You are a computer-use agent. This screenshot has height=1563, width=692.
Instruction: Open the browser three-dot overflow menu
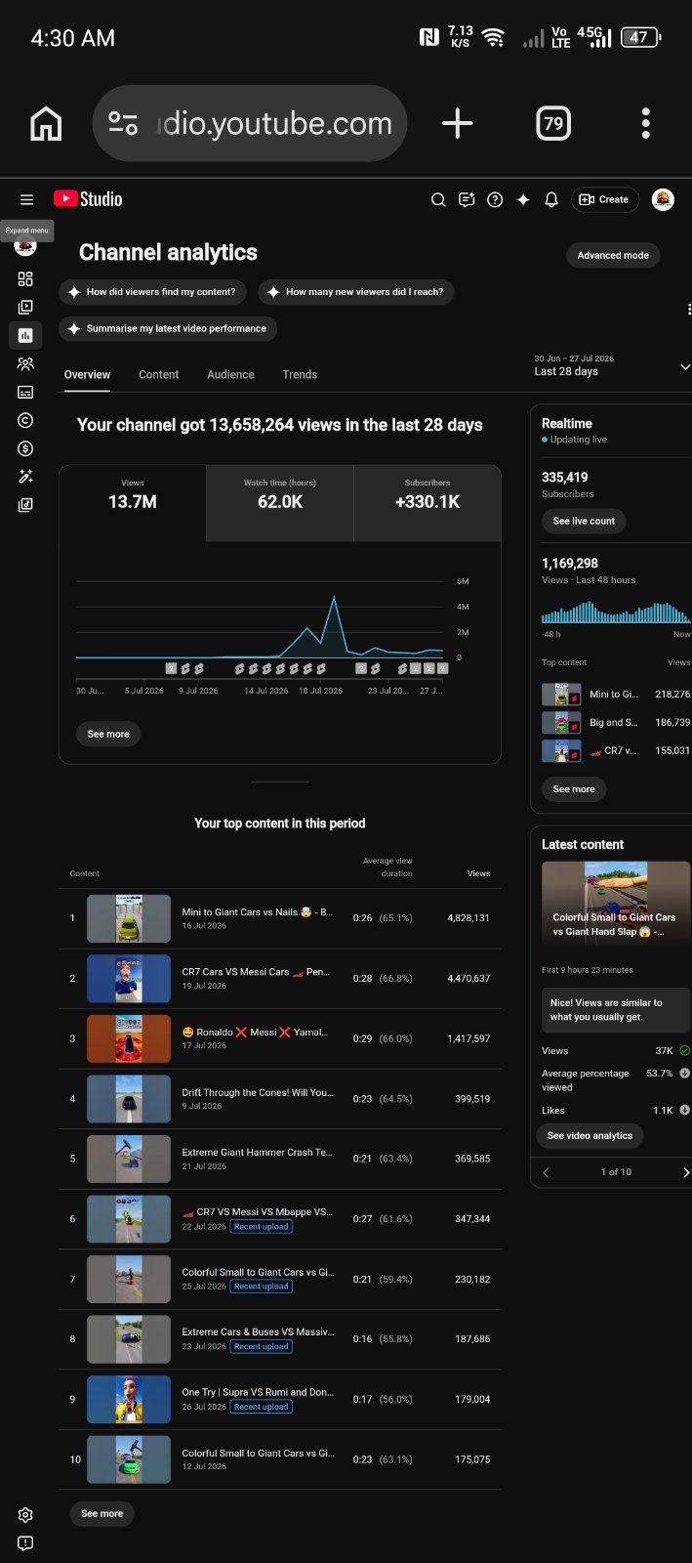(645, 123)
